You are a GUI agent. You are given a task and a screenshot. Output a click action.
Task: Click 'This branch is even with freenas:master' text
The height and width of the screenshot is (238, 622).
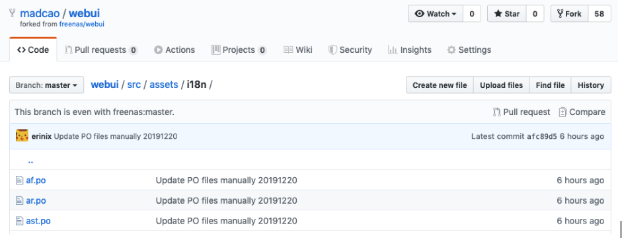click(95, 112)
